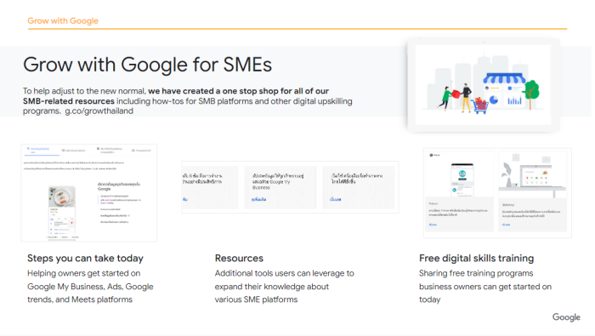Click the 'Grow with Google' header text
The image size is (595, 336).
point(63,21)
